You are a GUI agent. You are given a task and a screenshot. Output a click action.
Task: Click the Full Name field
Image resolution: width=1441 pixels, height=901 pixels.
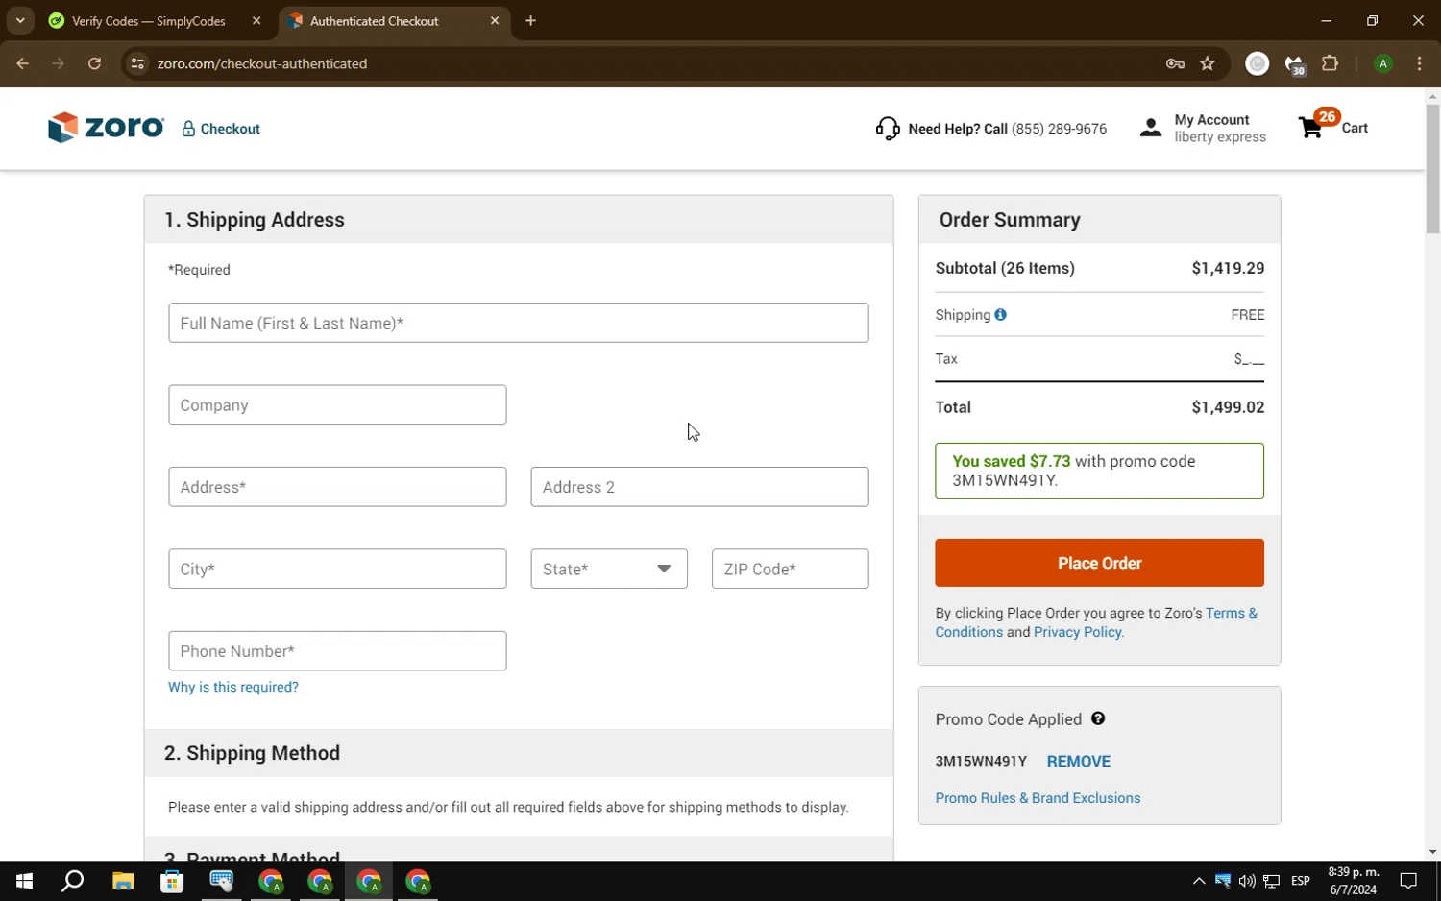pos(519,323)
